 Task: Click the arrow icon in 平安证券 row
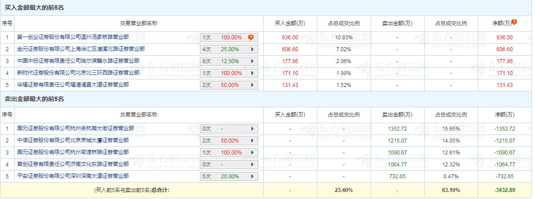click(252, 176)
